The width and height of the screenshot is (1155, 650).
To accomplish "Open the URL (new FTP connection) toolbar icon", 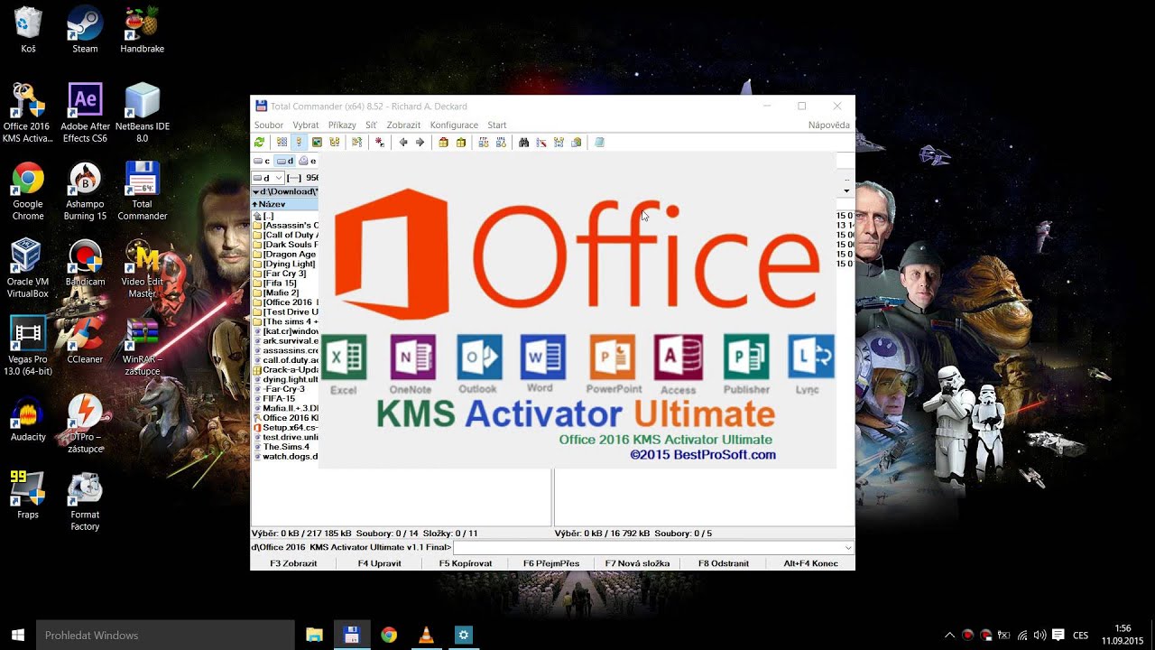I will point(500,143).
